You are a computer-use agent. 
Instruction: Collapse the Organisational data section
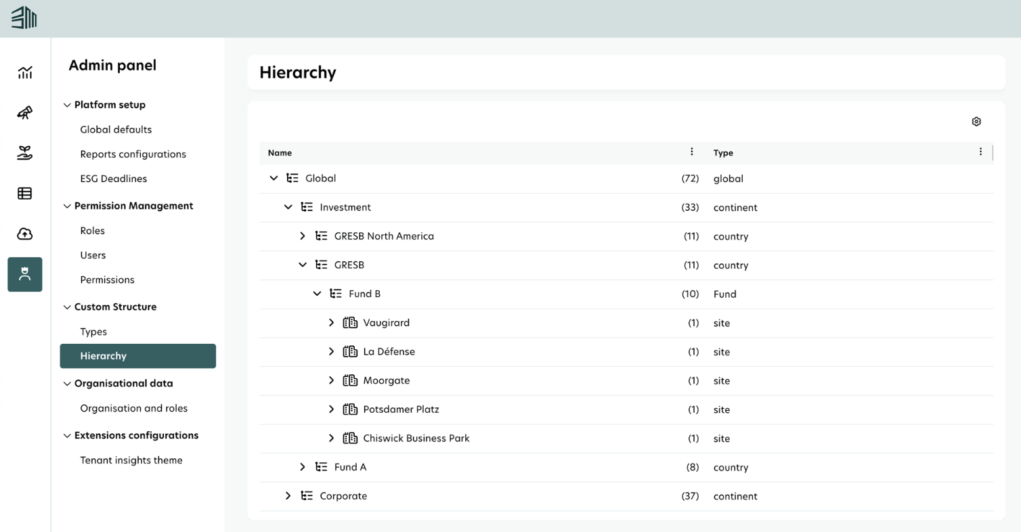[67, 384]
